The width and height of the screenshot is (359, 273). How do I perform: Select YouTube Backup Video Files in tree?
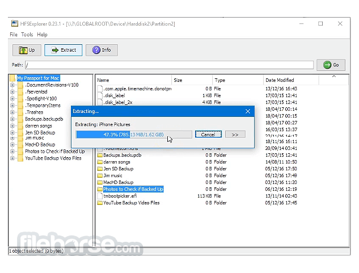53,158
